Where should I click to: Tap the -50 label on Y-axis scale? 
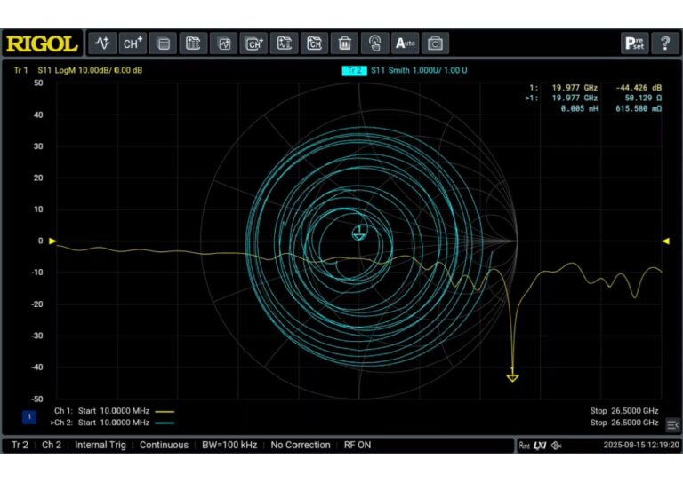coord(37,399)
